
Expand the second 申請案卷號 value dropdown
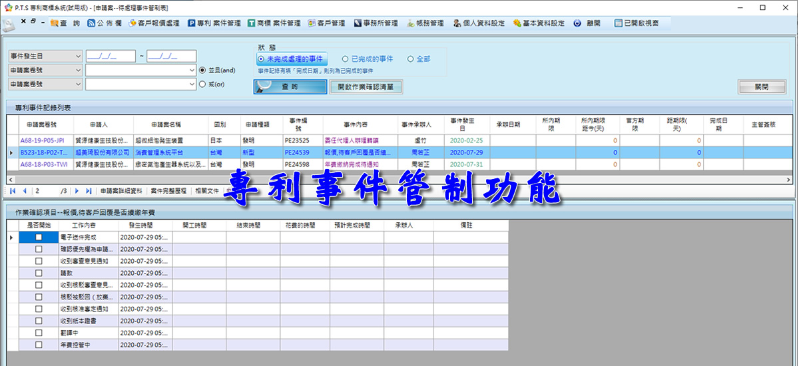click(192, 85)
